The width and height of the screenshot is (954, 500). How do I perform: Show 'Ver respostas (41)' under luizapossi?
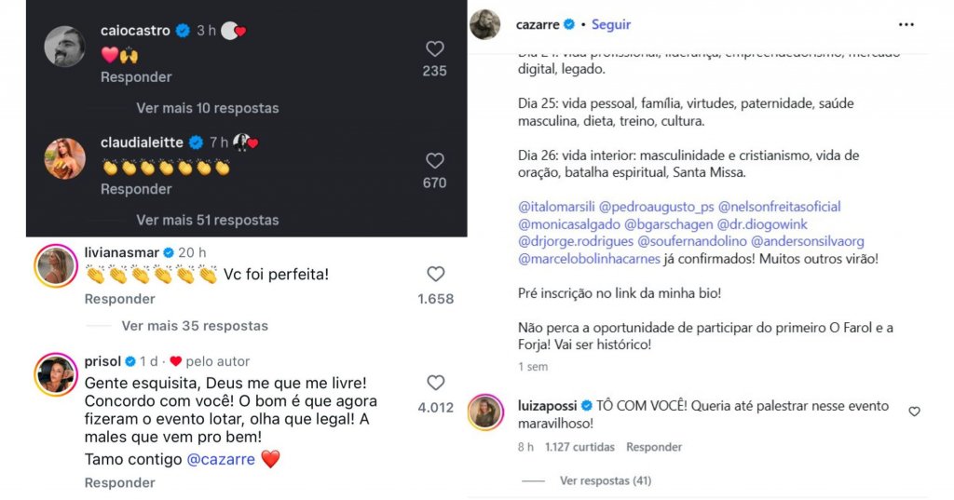pos(606,480)
